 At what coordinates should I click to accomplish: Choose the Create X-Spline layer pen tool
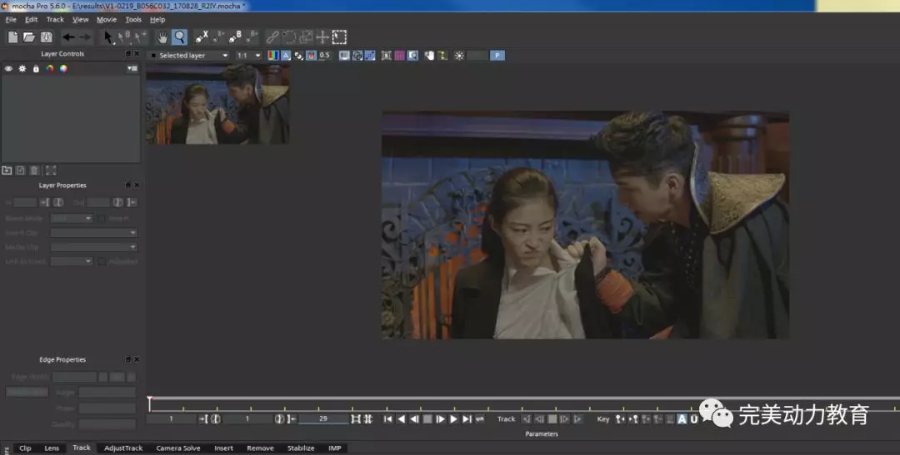201,37
